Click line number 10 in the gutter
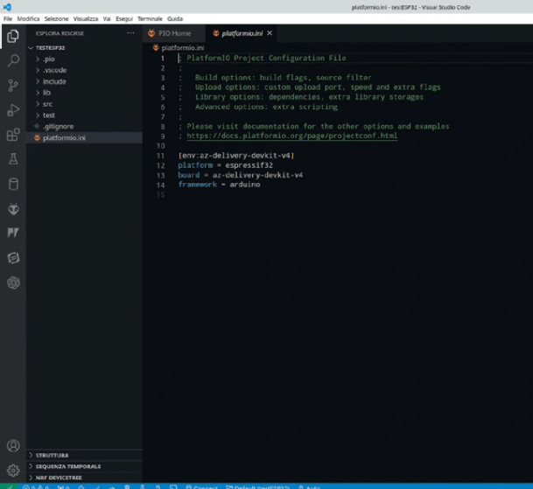The image size is (533, 489). (160, 146)
